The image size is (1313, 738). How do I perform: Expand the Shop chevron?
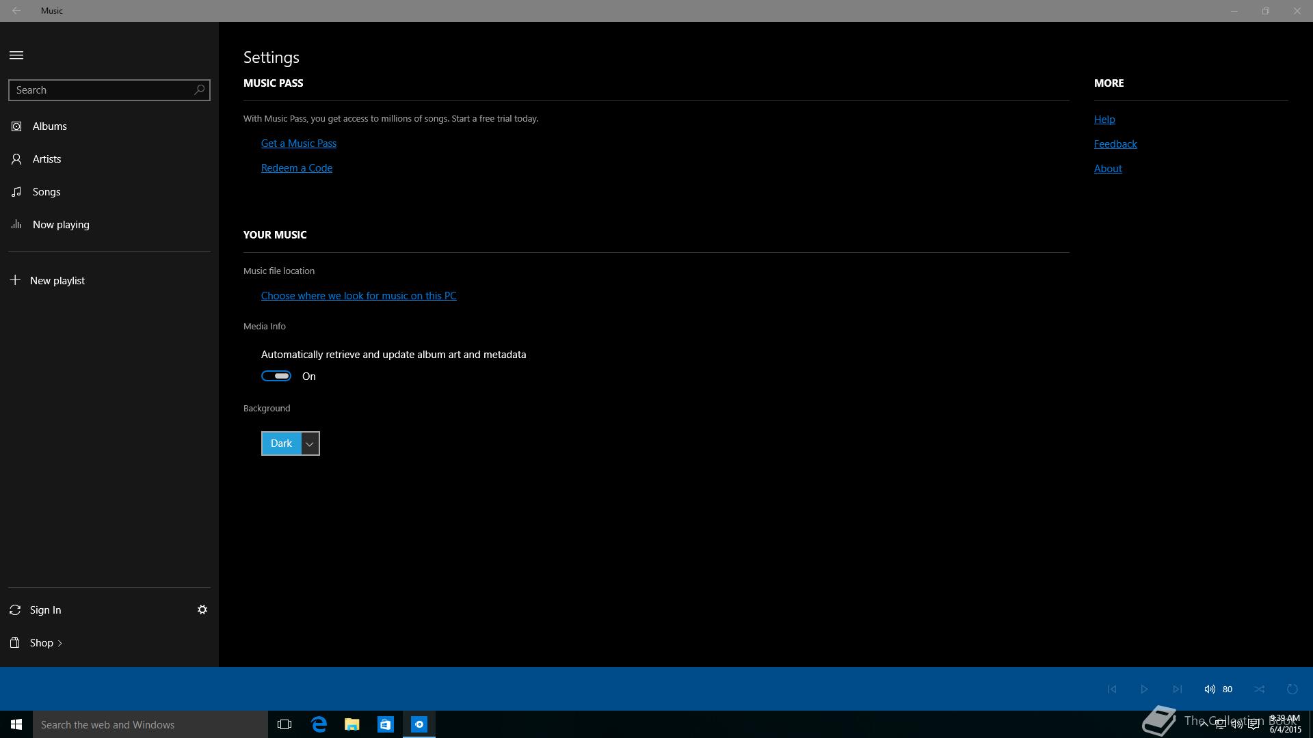(60, 643)
